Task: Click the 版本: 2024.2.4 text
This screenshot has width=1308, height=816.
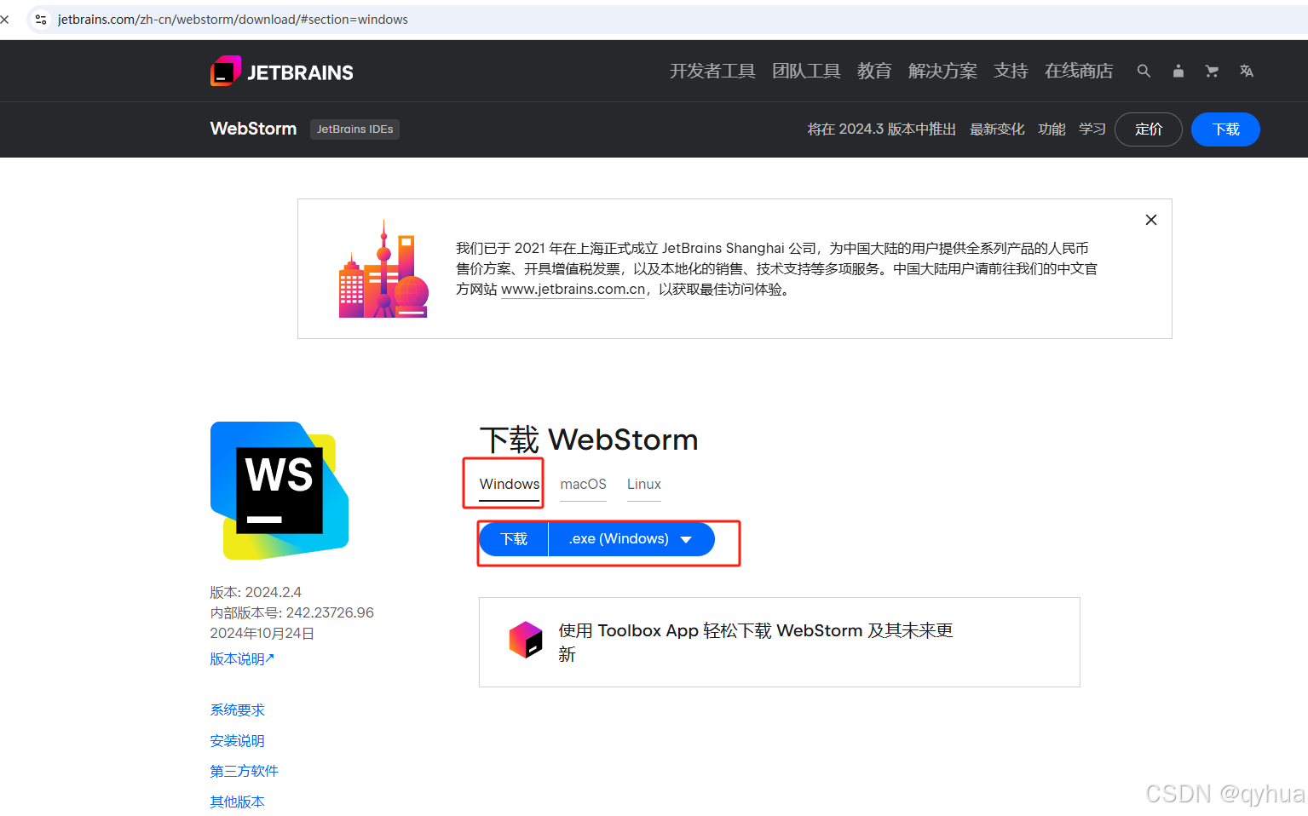Action: (x=256, y=593)
